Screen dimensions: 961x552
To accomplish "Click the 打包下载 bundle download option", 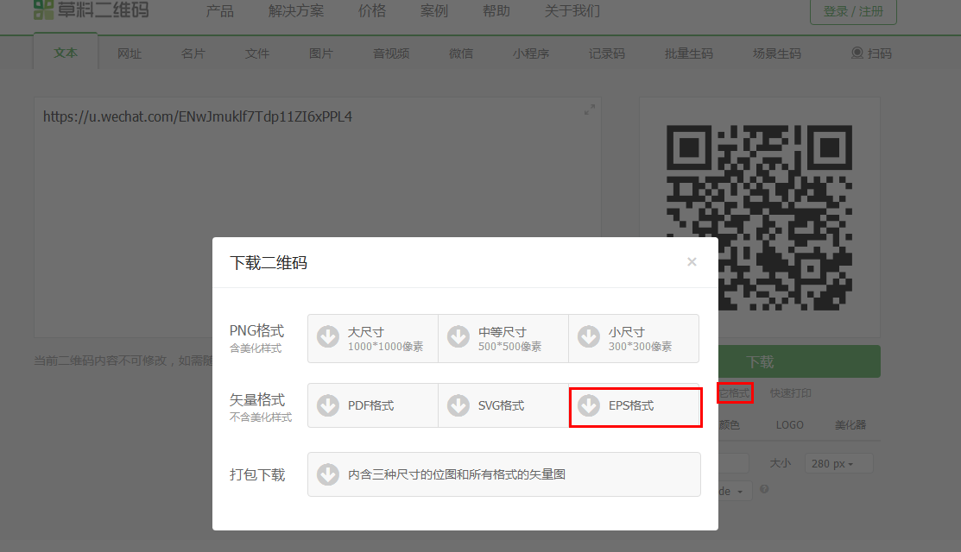I will click(503, 474).
